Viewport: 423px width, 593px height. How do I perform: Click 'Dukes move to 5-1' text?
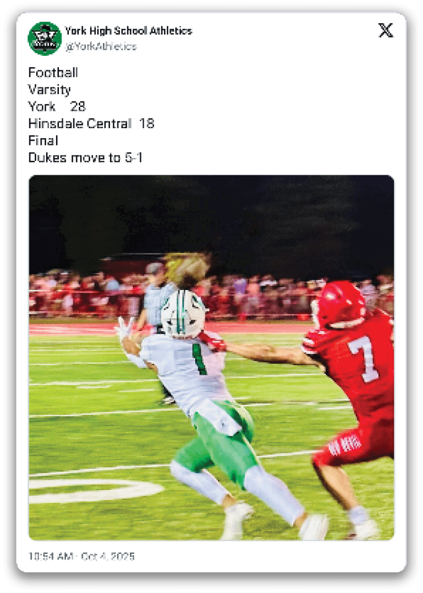[x=86, y=157]
